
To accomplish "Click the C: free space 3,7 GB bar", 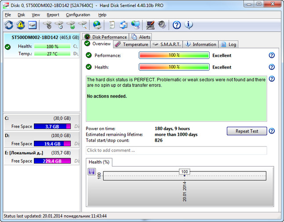I will tap(52, 126).
